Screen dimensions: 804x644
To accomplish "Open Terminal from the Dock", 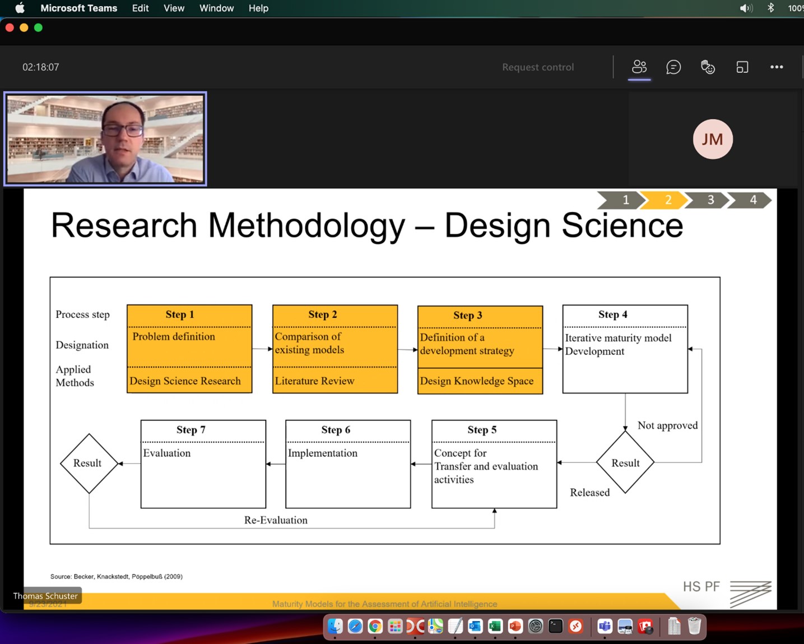I will click(x=555, y=626).
